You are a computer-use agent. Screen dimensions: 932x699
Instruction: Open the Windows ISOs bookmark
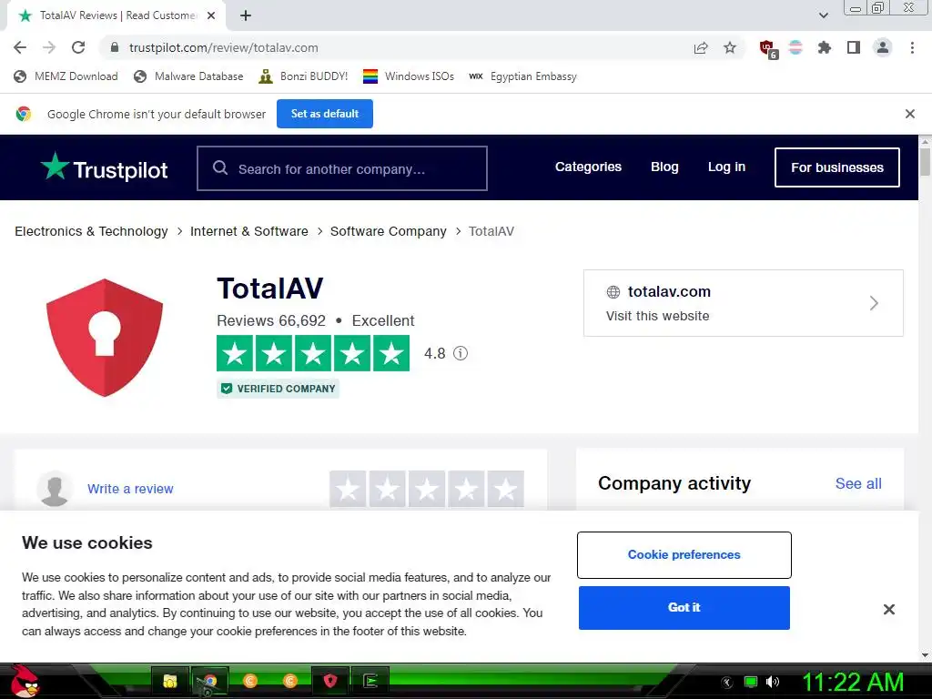[x=409, y=76]
